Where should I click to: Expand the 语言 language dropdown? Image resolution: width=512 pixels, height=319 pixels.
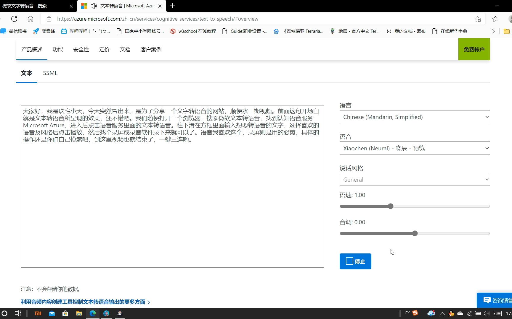(x=415, y=117)
